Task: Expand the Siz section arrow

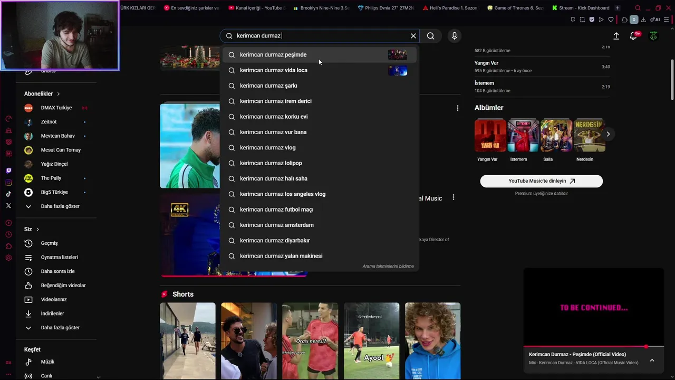Action: tap(37, 229)
